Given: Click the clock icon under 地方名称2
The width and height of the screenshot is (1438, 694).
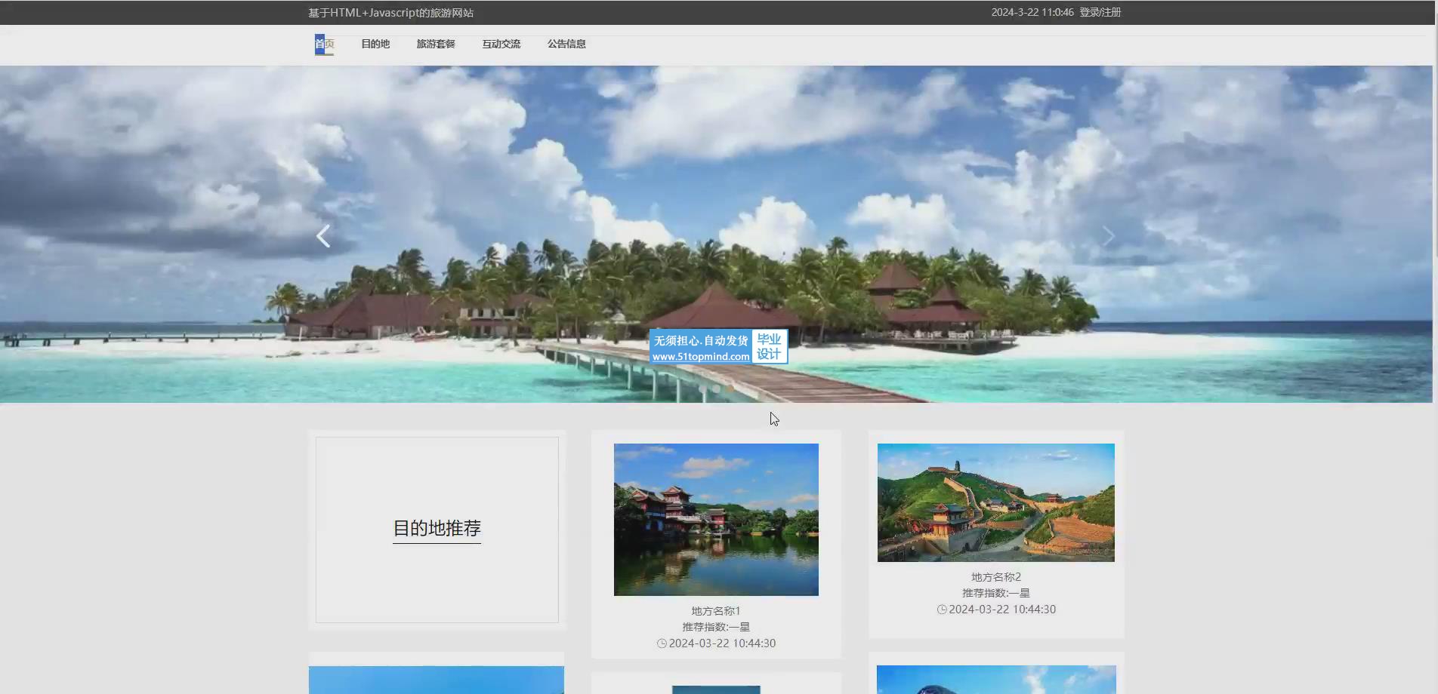Looking at the screenshot, I should pyautogui.click(x=942, y=610).
